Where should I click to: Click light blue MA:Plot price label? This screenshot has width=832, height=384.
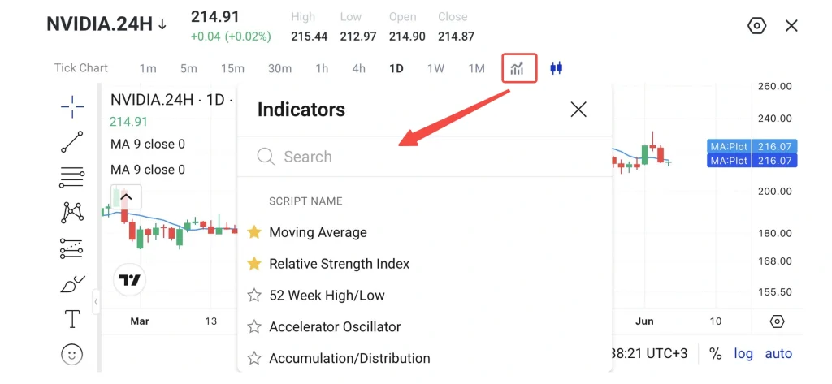[x=752, y=146]
